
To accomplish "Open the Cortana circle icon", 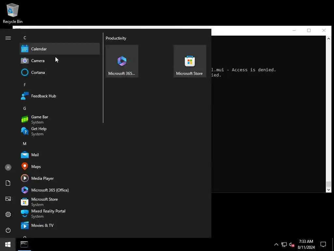I will pos(25,72).
